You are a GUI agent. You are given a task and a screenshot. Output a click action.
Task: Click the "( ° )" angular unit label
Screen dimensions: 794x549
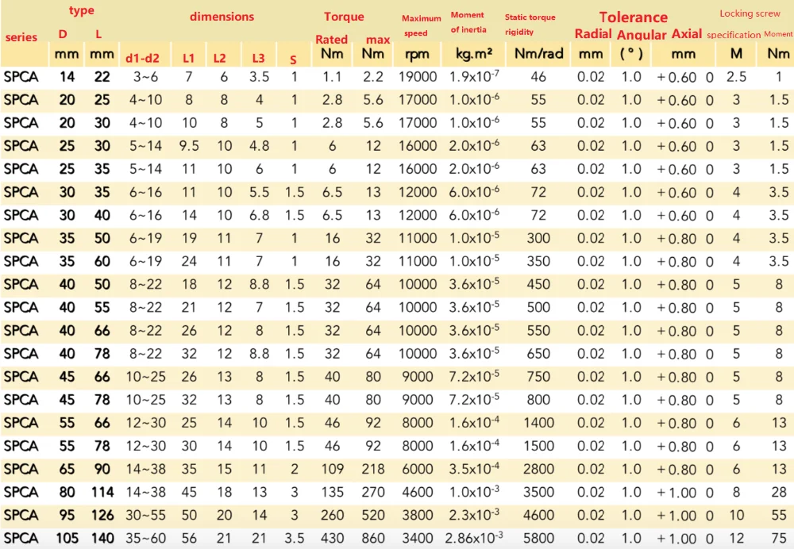point(631,54)
